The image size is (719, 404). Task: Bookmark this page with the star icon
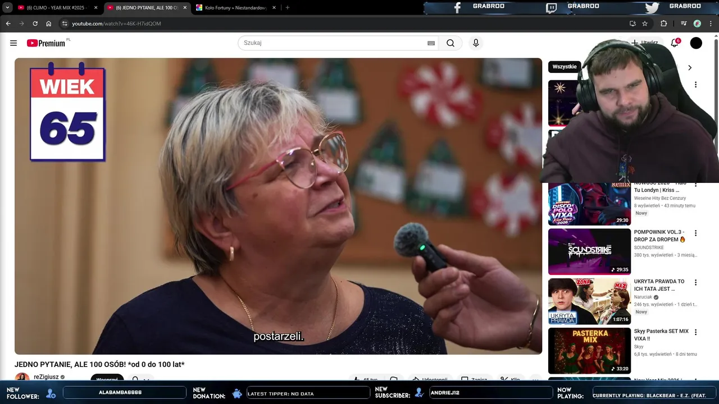click(x=645, y=24)
